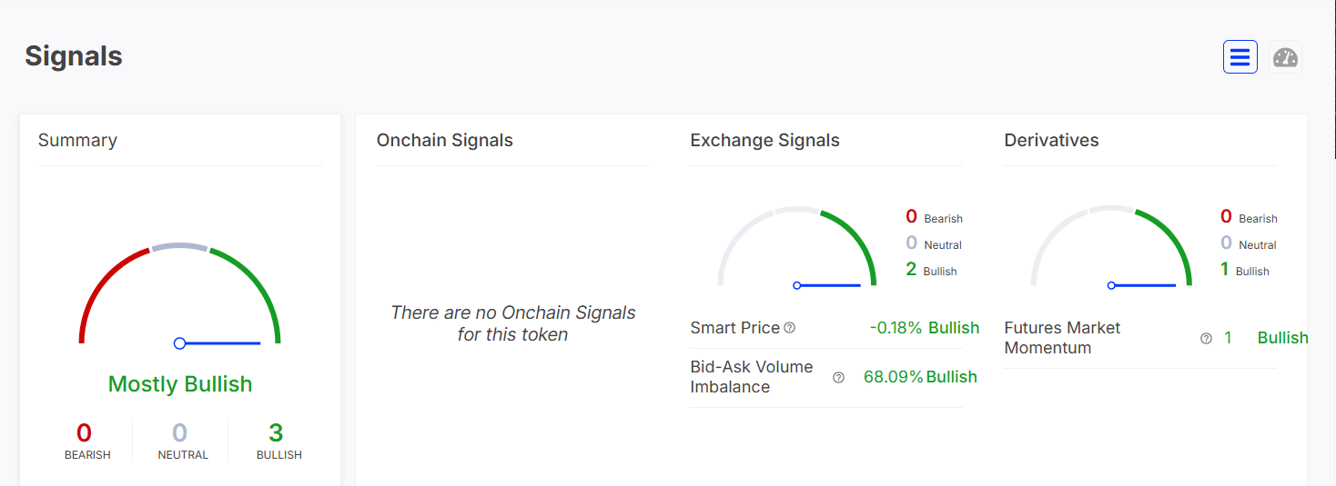The height and width of the screenshot is (486, 1336).
Task: Open Futures Market Momentum help icon
Action: [x=1206, y=339]
